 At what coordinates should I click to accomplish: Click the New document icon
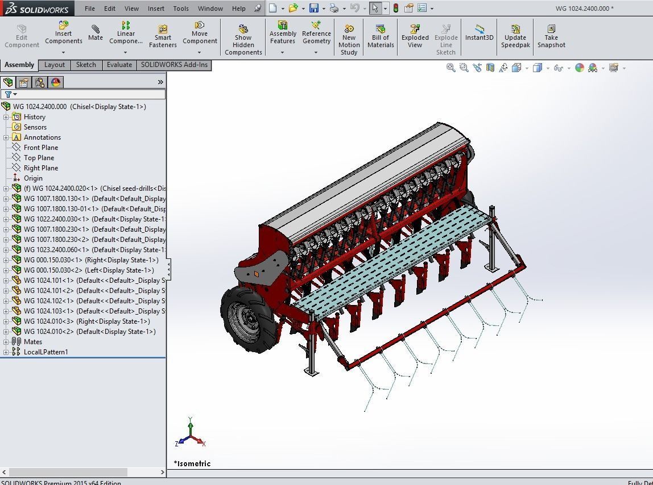coord(273,8)
